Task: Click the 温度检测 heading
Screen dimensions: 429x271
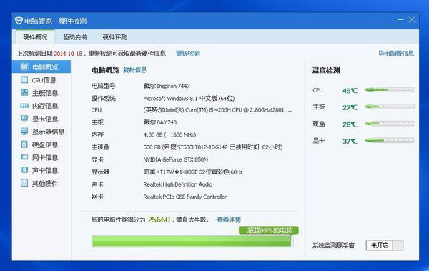Action: 326,70
